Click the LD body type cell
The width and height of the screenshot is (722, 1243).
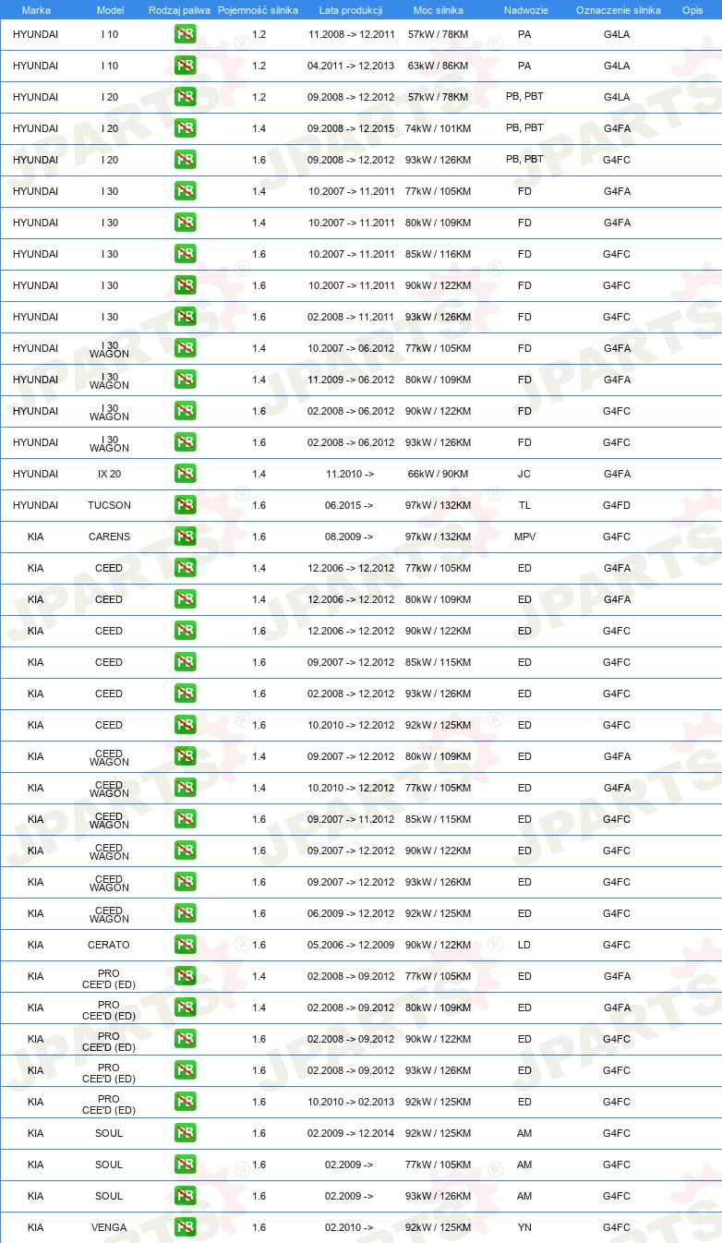tap(524, 945)
